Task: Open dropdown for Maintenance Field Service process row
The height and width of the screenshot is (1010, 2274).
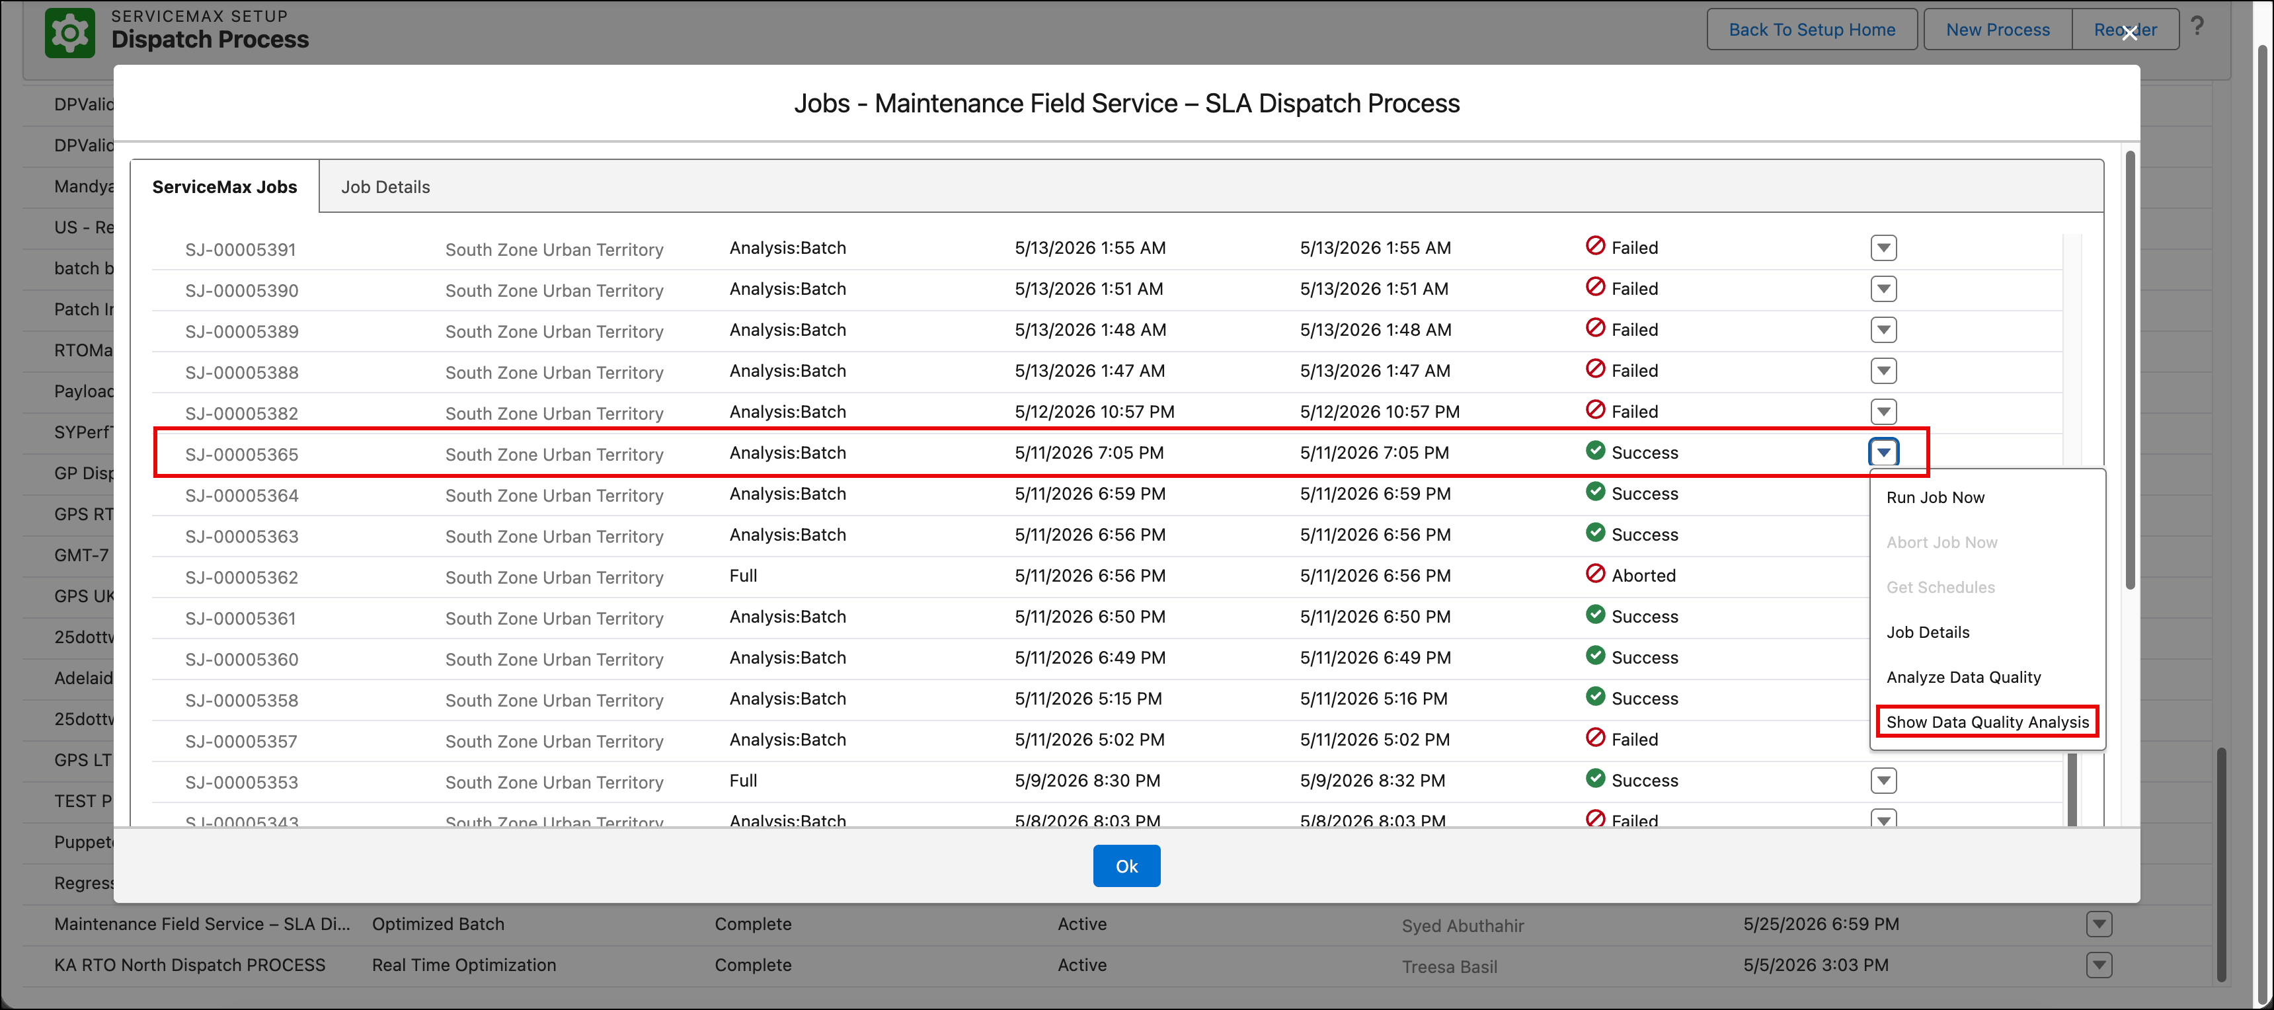Action: click(2098, 924)
